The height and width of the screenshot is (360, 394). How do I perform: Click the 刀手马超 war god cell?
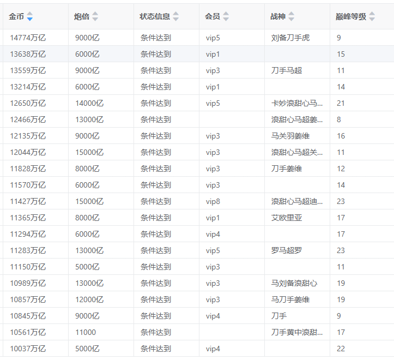[x=287, y=70]
